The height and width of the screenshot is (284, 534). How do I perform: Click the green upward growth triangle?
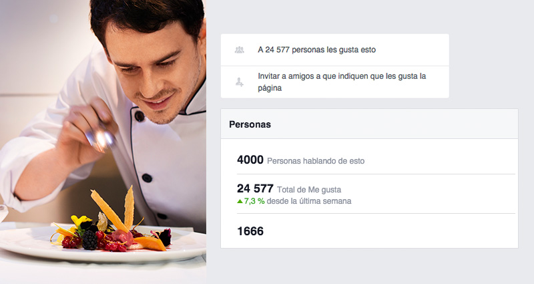240,201
